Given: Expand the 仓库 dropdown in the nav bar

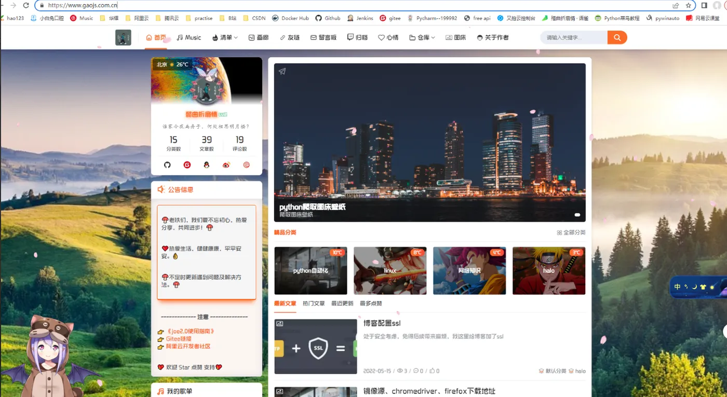Looking at the screenshot, I should tap(422, 37).
